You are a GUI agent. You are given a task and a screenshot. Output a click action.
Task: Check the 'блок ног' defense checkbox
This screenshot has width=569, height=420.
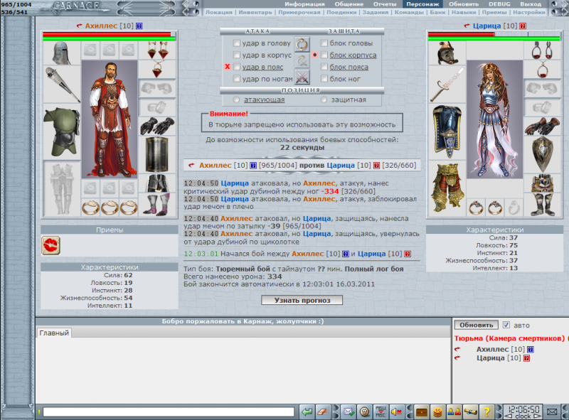324,79
